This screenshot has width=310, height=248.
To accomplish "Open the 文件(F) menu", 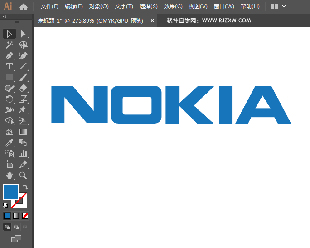I will [49, 6].
